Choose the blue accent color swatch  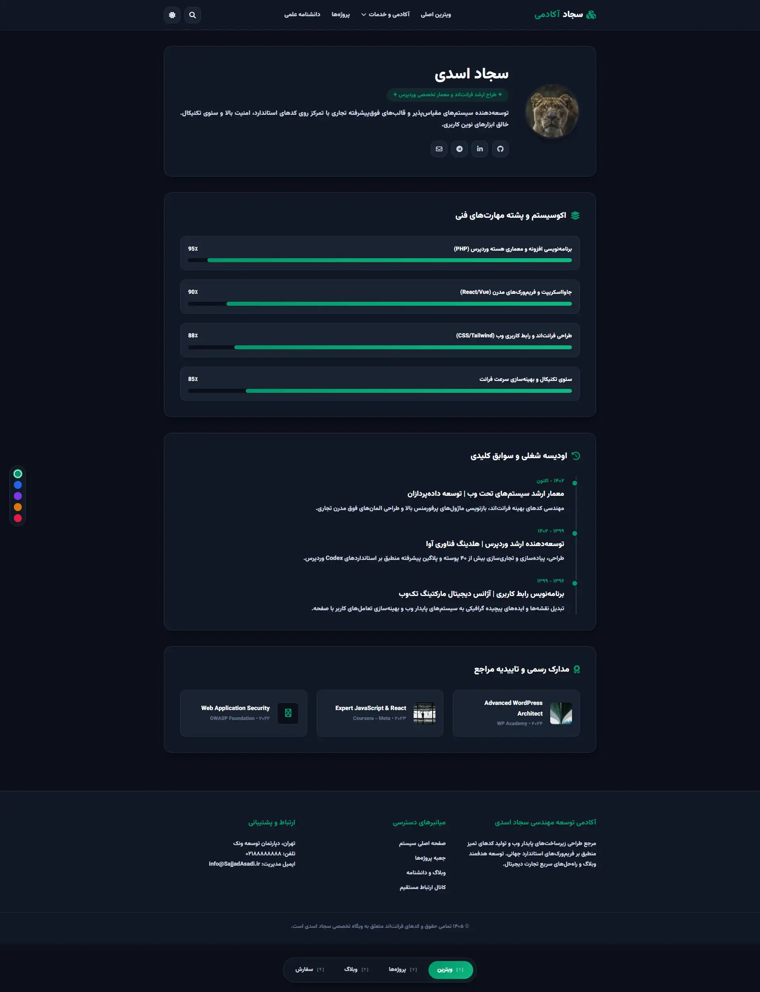pos(18,485)
